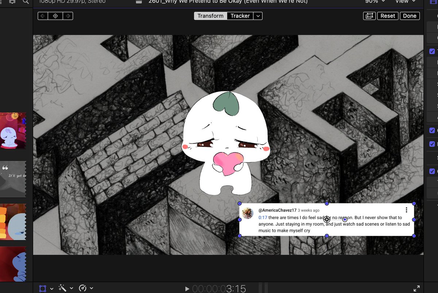438x293 pixels.
Task: Click the filmstrip inspector icon at the top right
Action: pos(433,1)
